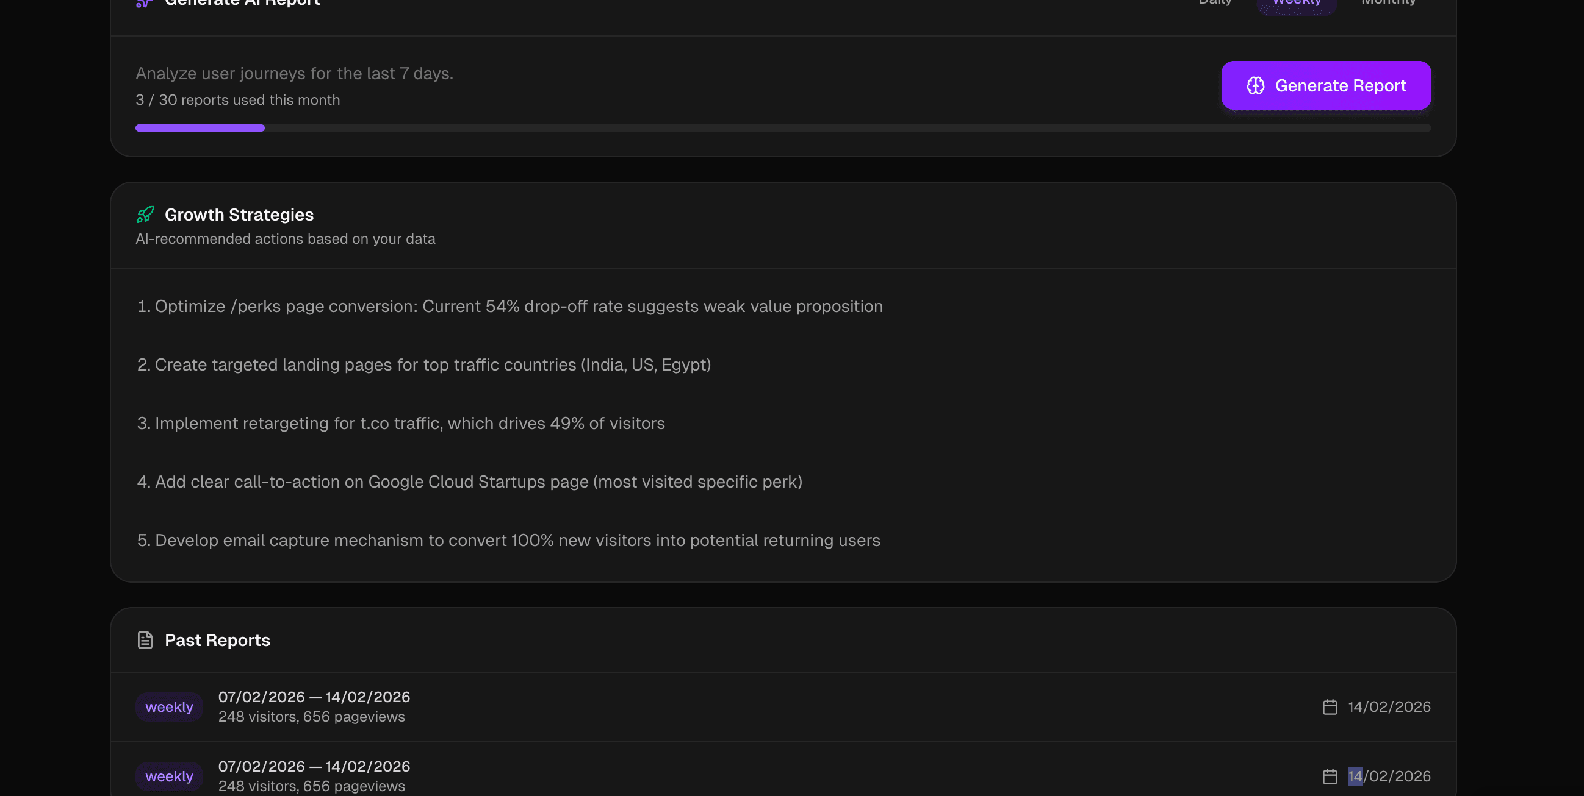This screenshot has width=1584, height=796.
Task: Select the strategy about /perks page conversion
Action: (x=509, y=306)
